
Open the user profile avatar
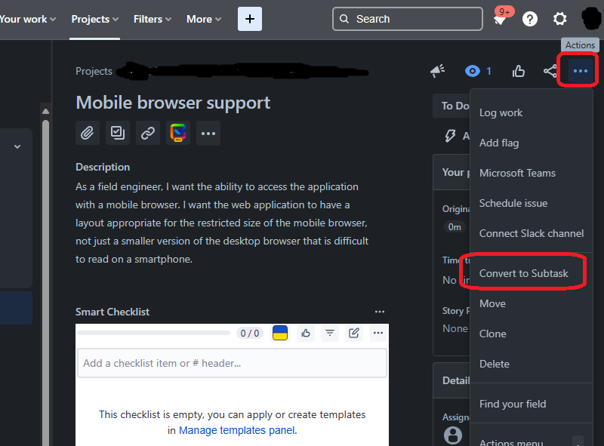591,18
